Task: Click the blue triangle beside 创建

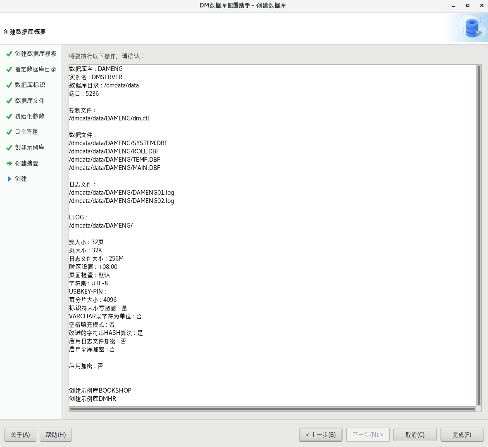Action: (10, 179)
